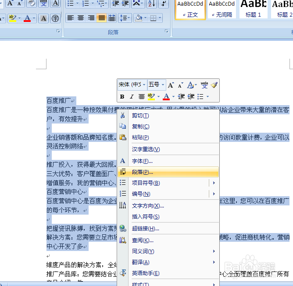Toggle Align Left in the ribbon

click(71, 18)
